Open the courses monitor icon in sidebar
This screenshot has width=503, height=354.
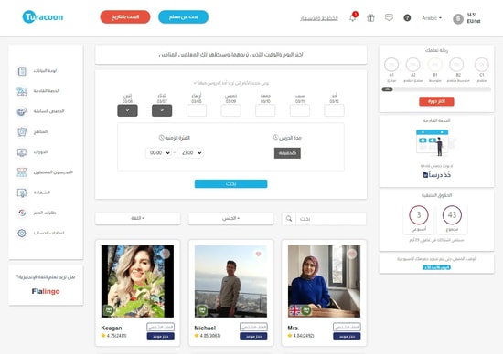click(x=22, y=152)
